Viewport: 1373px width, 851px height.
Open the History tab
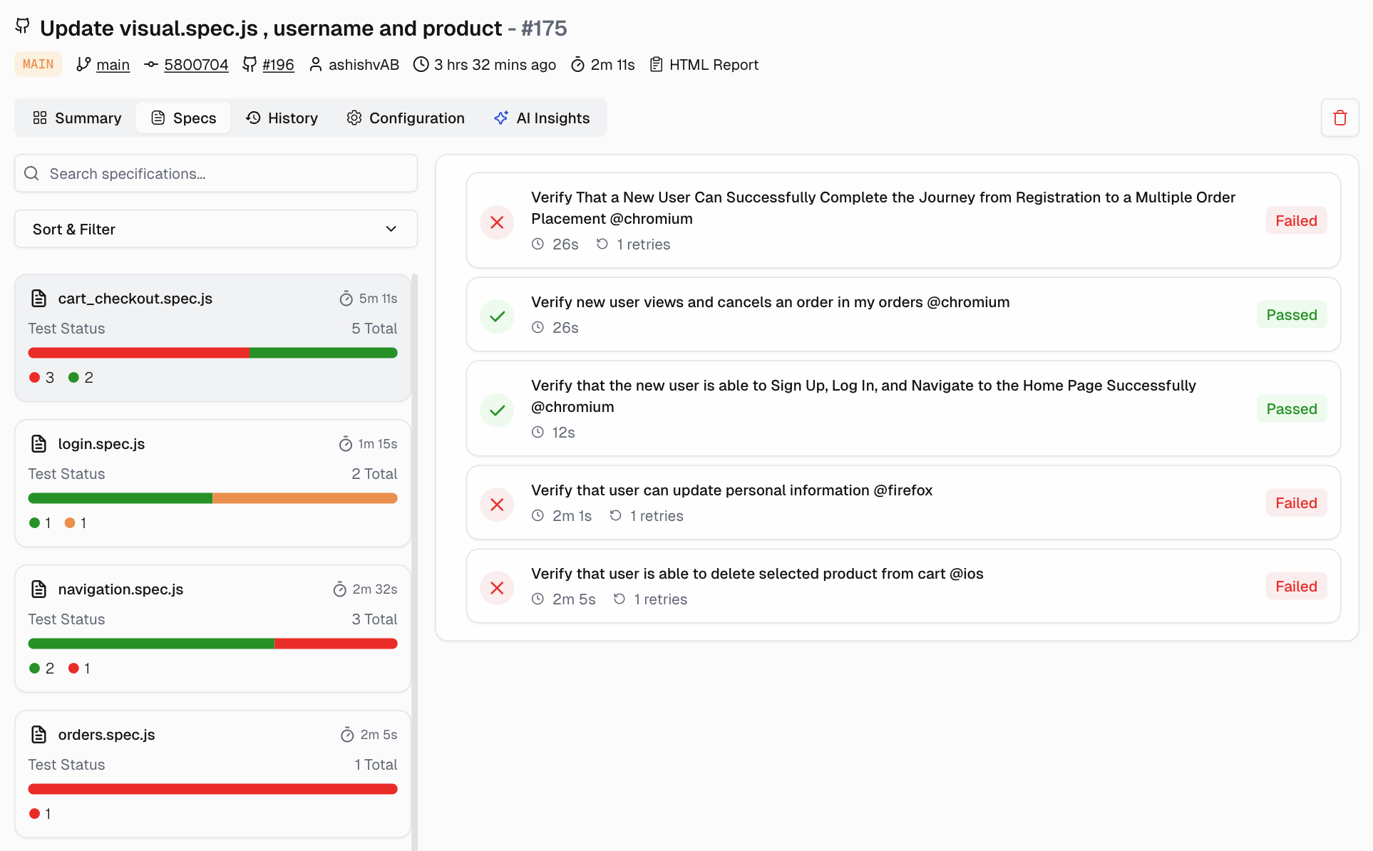(282, 118)
